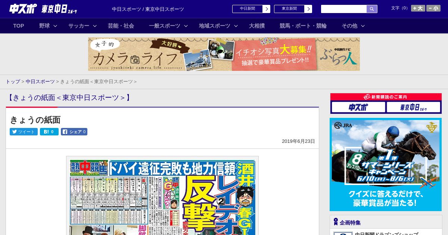The width and height of the screenshot is (448, 235).
Task: Click 新聞購読のご案内 header
Action: pyautogui.click(x=386, y=97)
